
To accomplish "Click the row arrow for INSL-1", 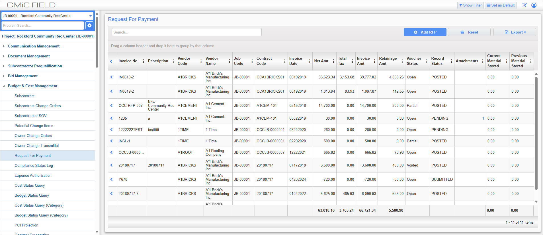I will (112, 141).
